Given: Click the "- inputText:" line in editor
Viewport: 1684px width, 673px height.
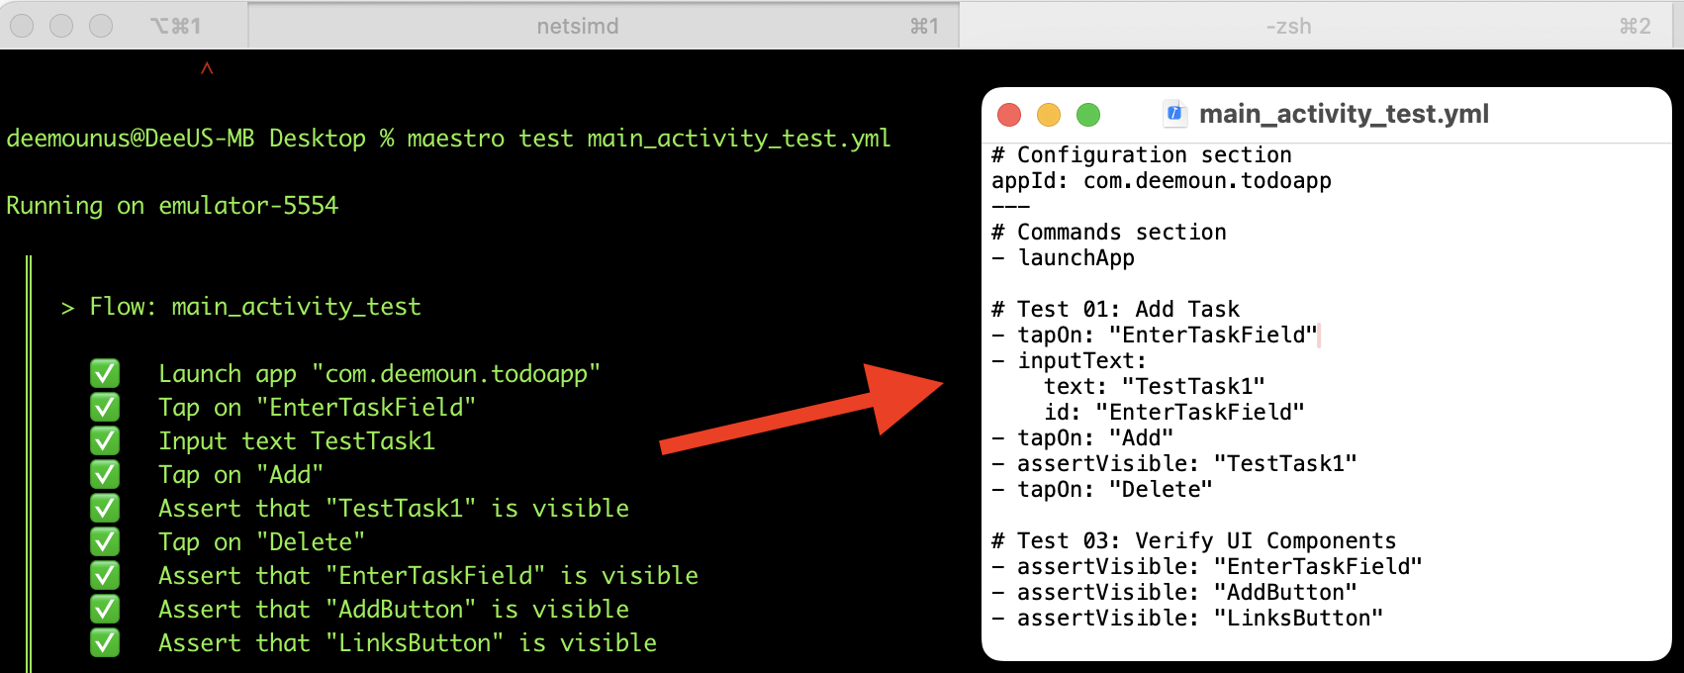Looking at the screenshot, I should click(x=1070, y=361).
